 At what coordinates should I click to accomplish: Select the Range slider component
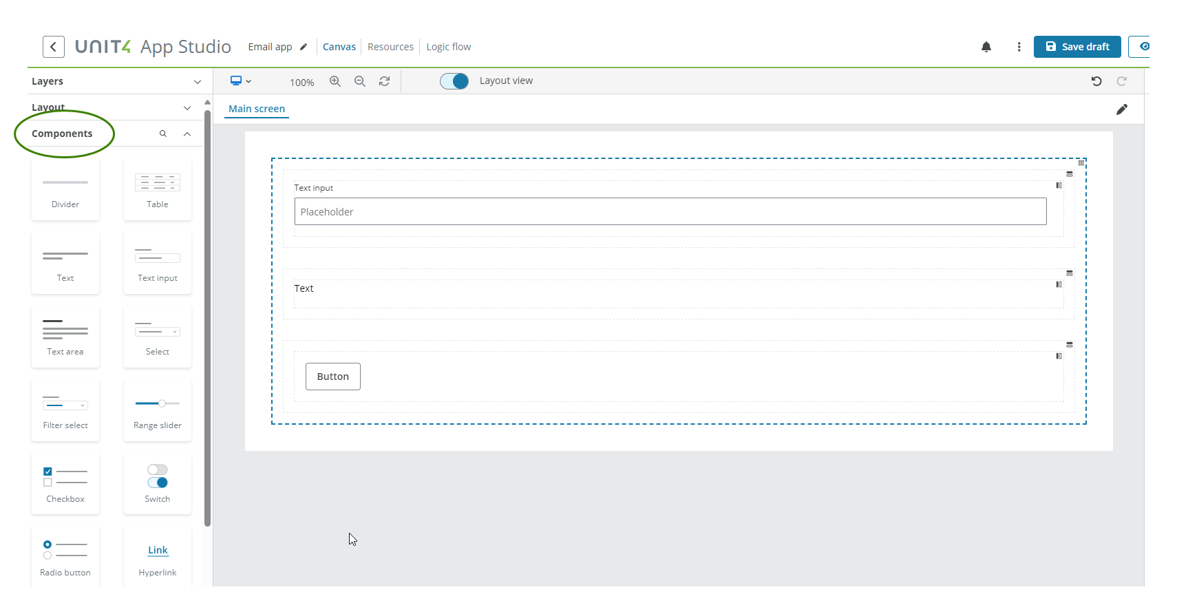(x=158, y=410)
